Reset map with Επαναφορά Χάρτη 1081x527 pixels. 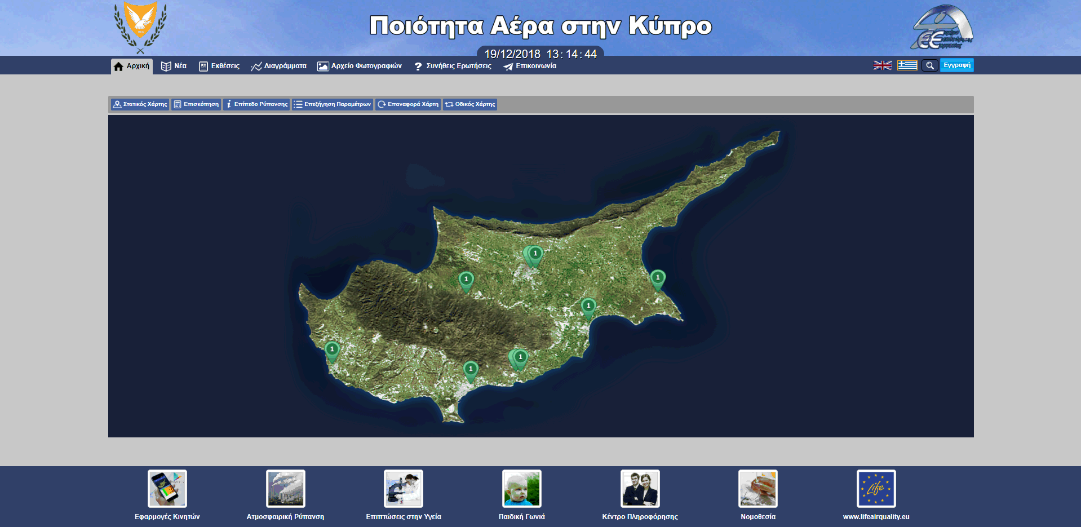coord(408,104)
